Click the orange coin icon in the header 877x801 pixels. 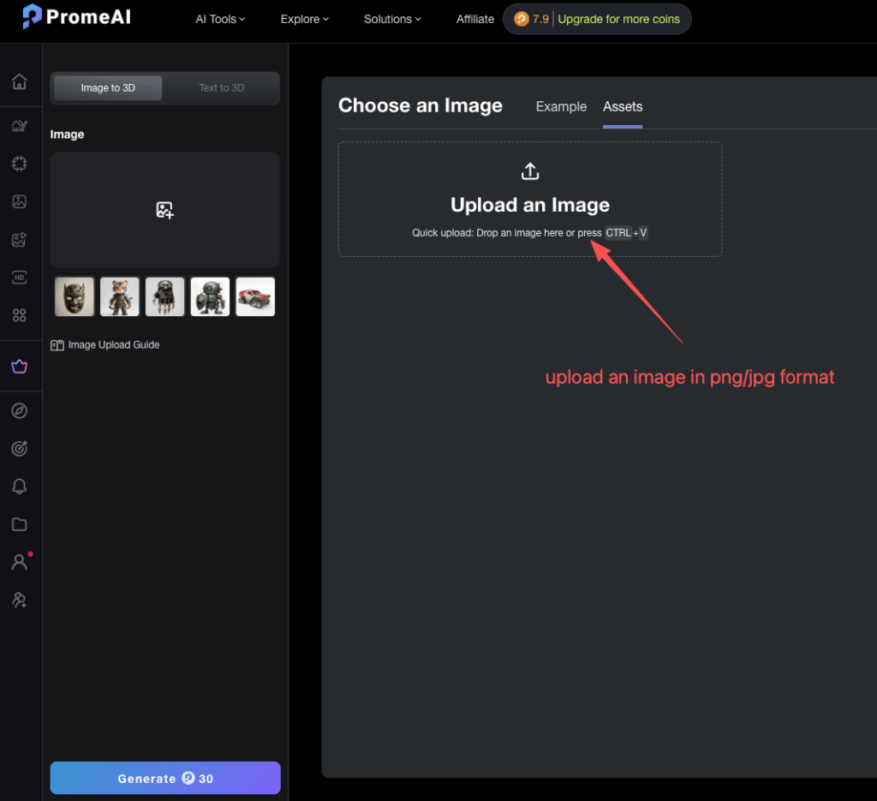522,19
